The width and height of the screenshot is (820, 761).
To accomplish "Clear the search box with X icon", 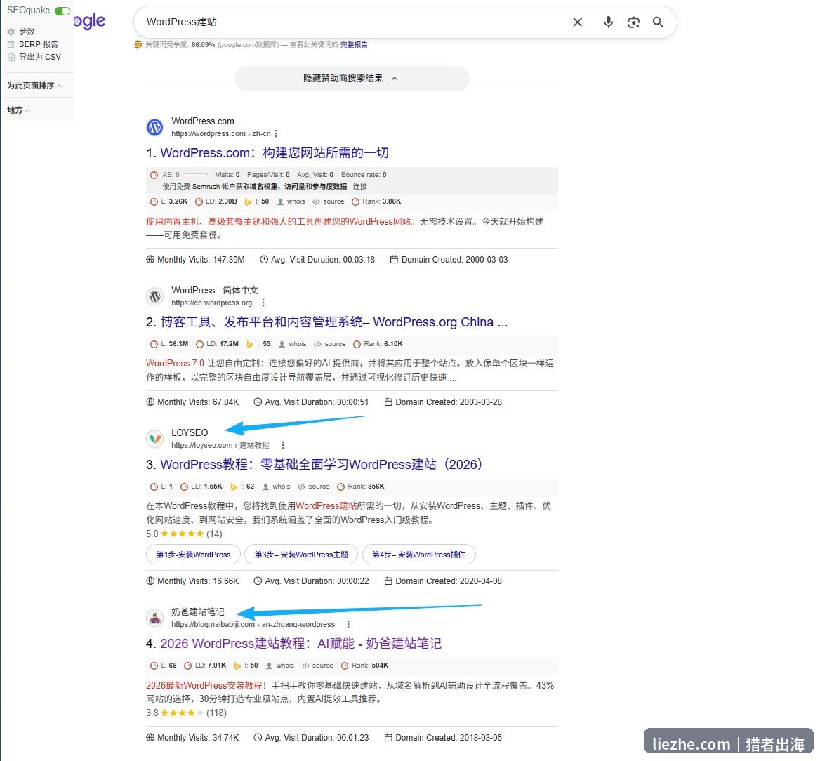I will tap(577, 22).
